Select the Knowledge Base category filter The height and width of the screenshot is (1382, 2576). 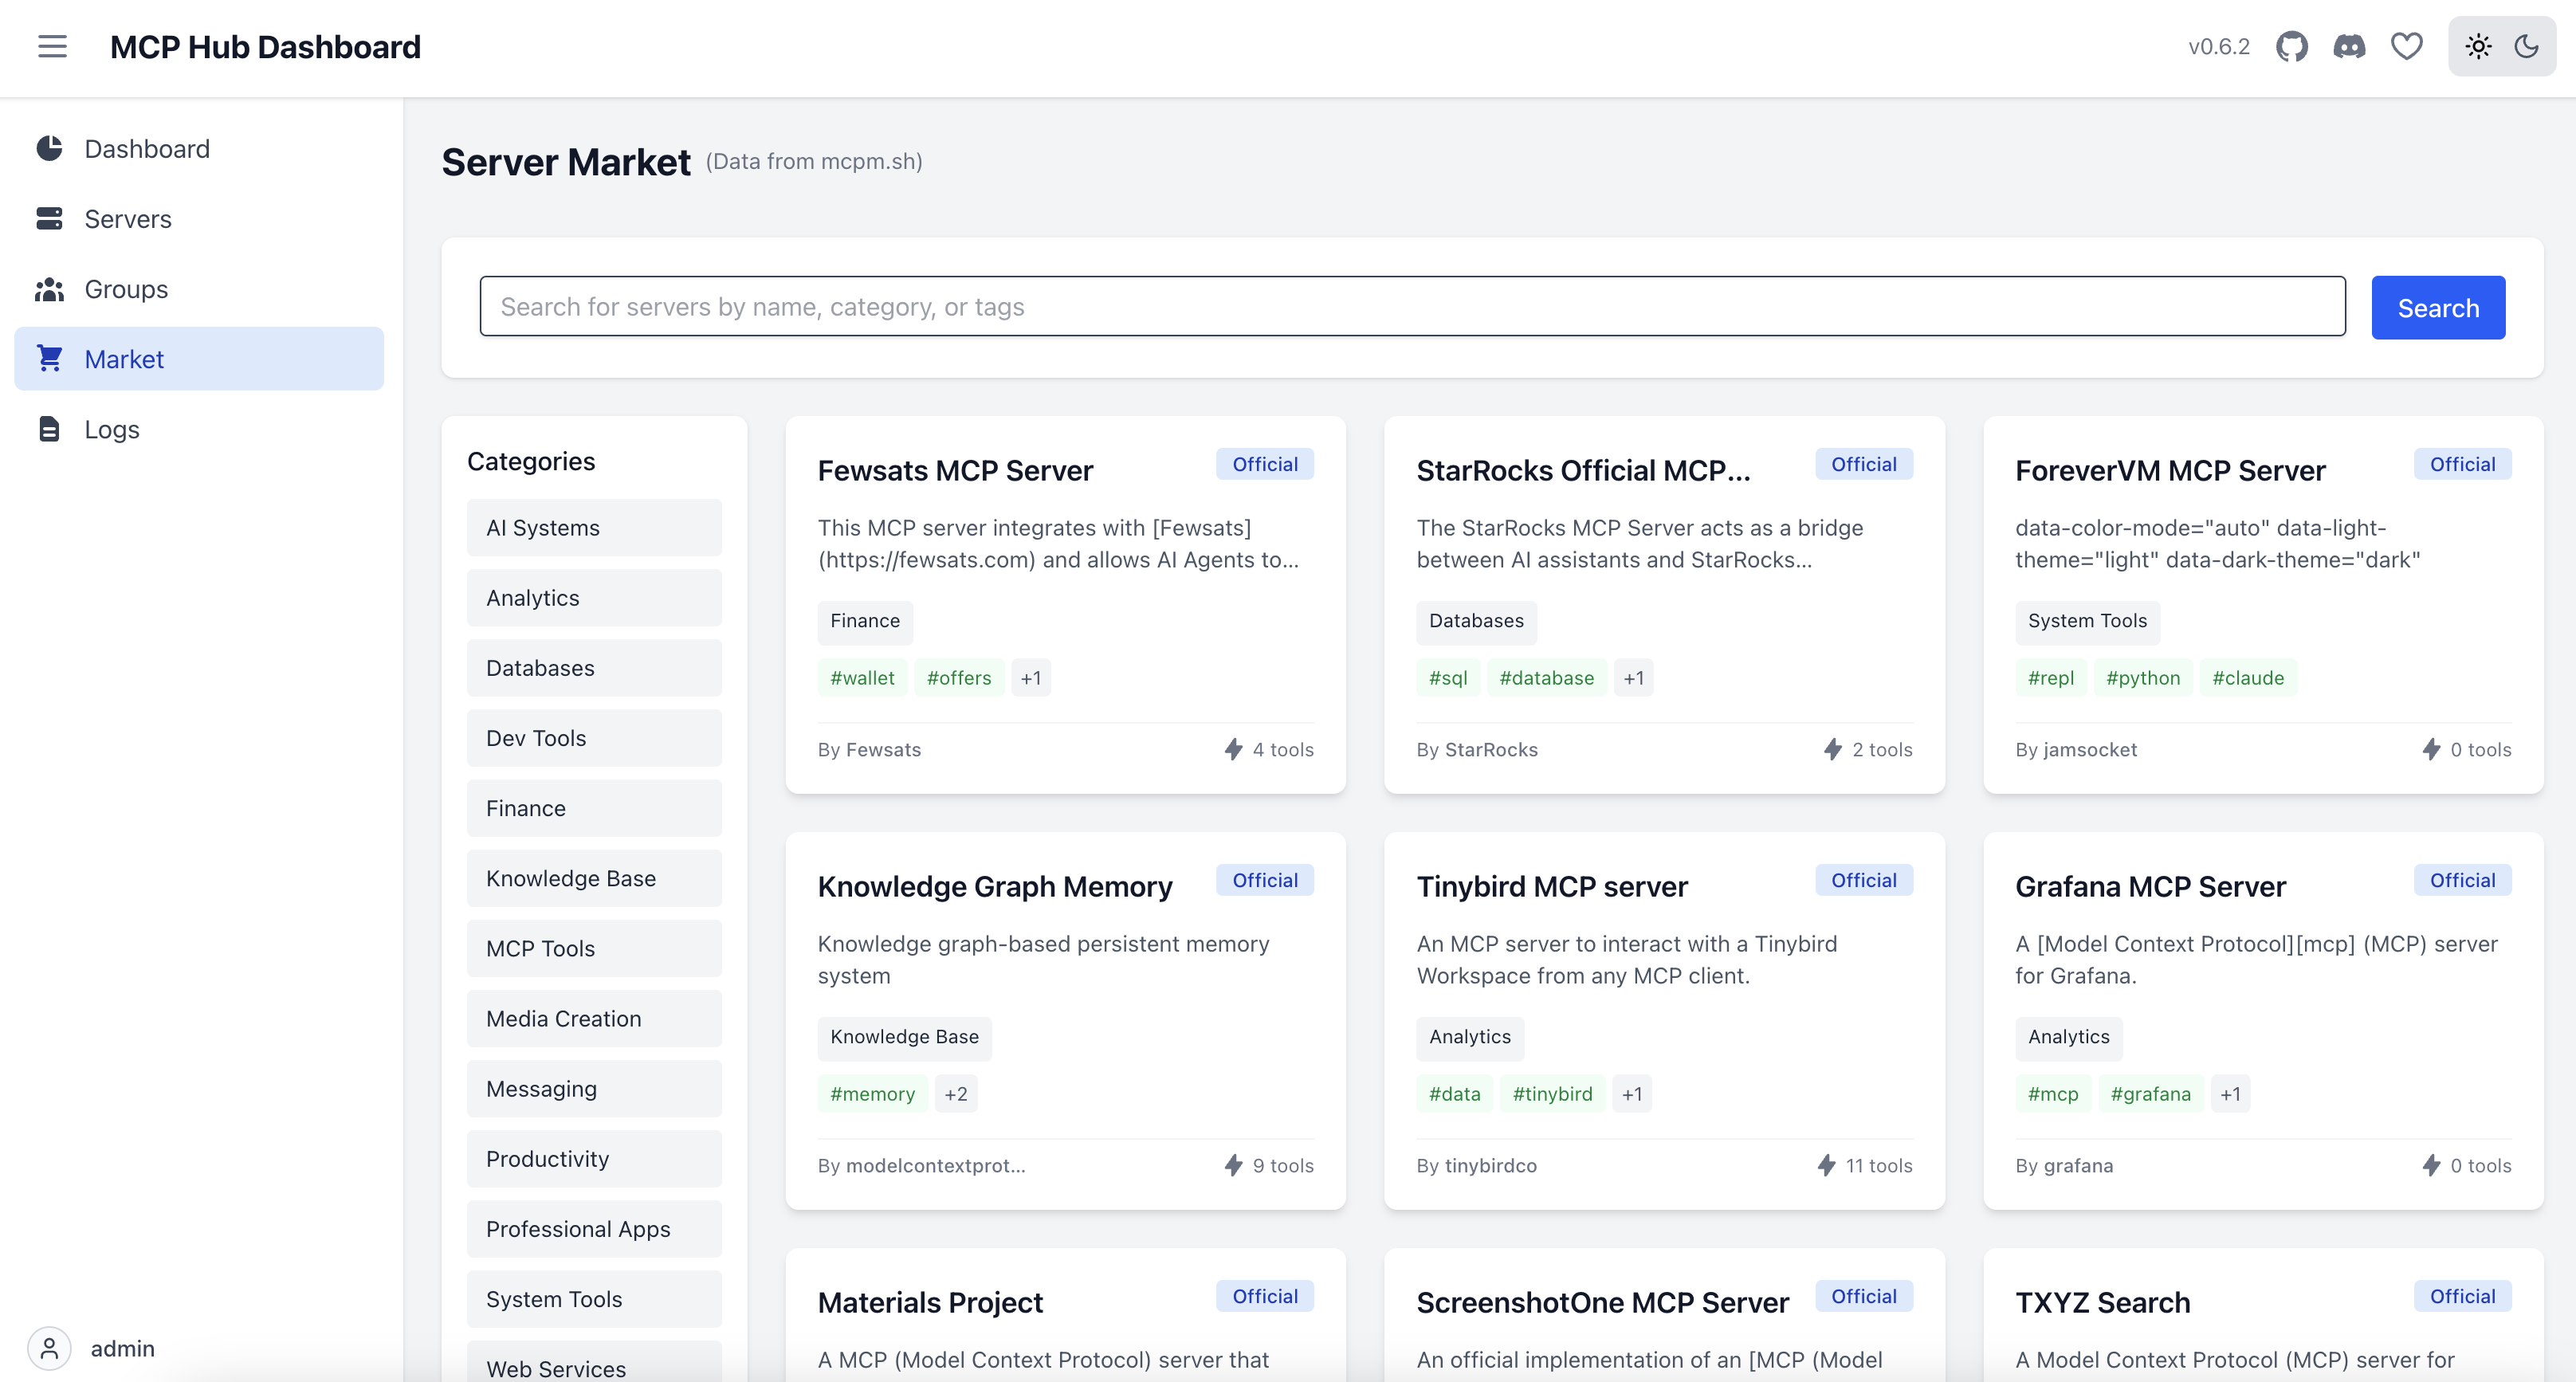click(x=593, y=878)
